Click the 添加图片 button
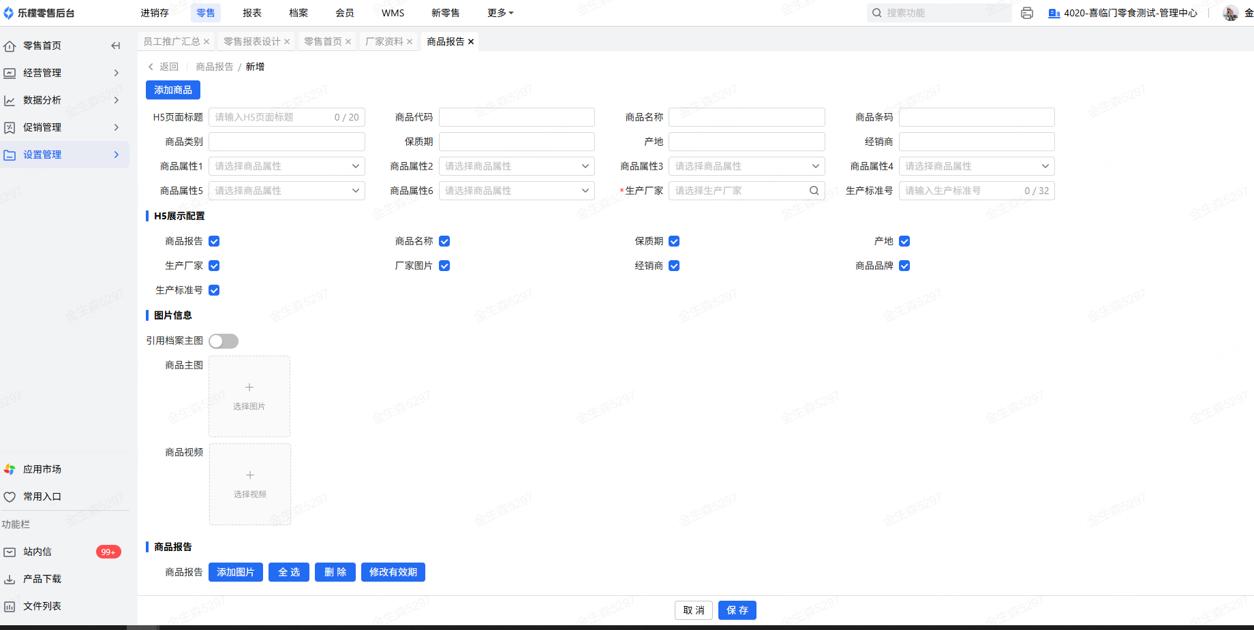 click(236, 572)
